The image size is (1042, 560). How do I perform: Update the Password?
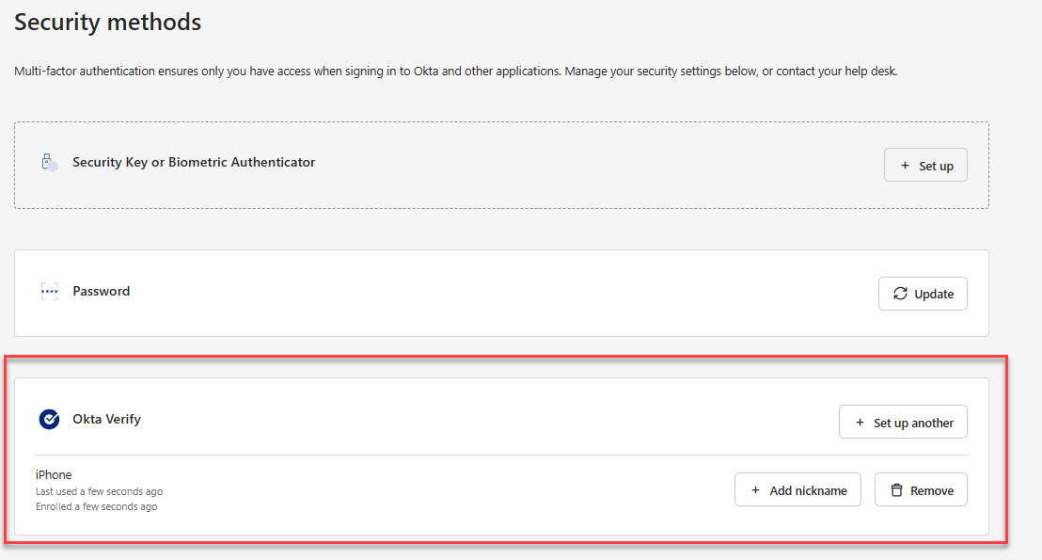pyautogui.click(x=924, y=294)
